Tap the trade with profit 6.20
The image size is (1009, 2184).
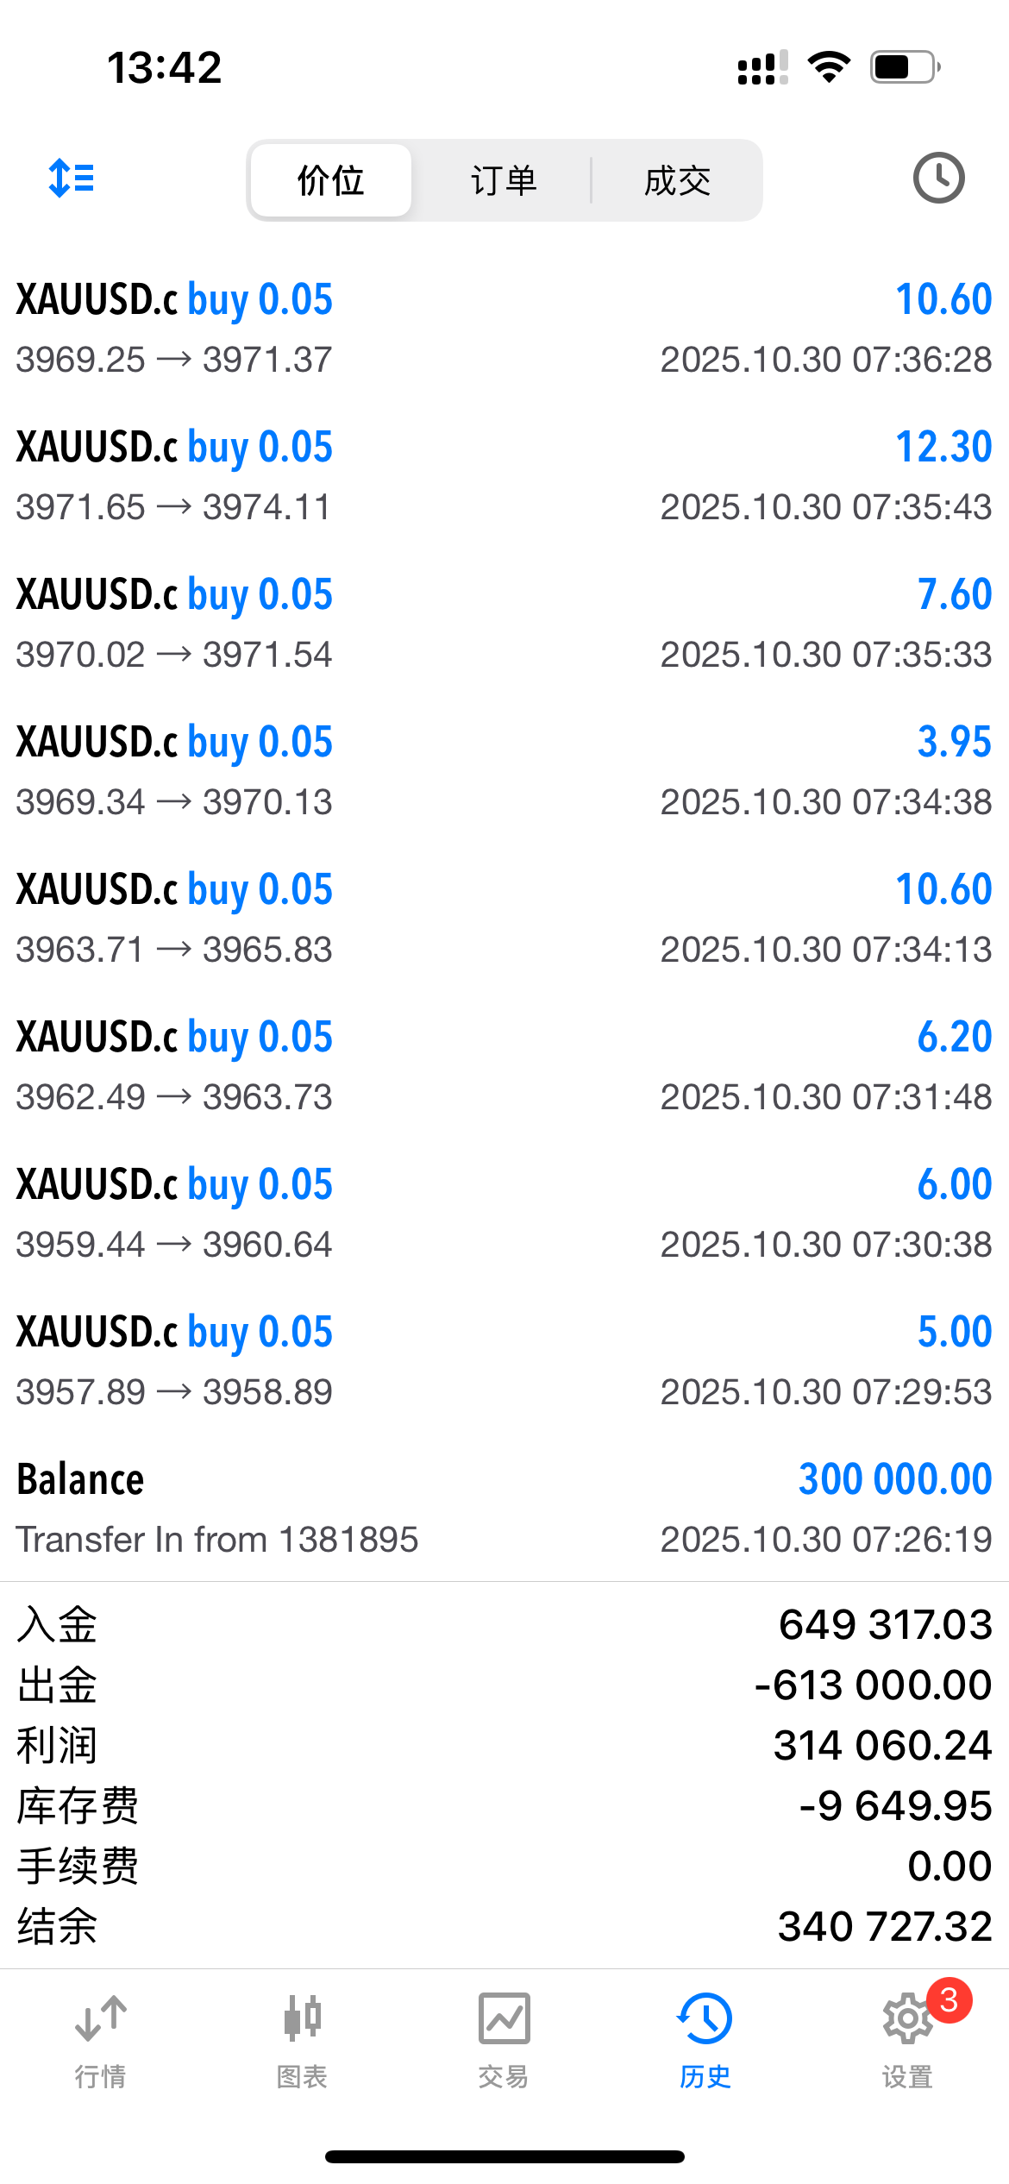coord(504,1066)
